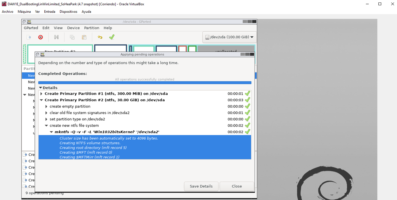Expand Create Primary Partition #1 row
397x200 pixels.
[41, 93]
